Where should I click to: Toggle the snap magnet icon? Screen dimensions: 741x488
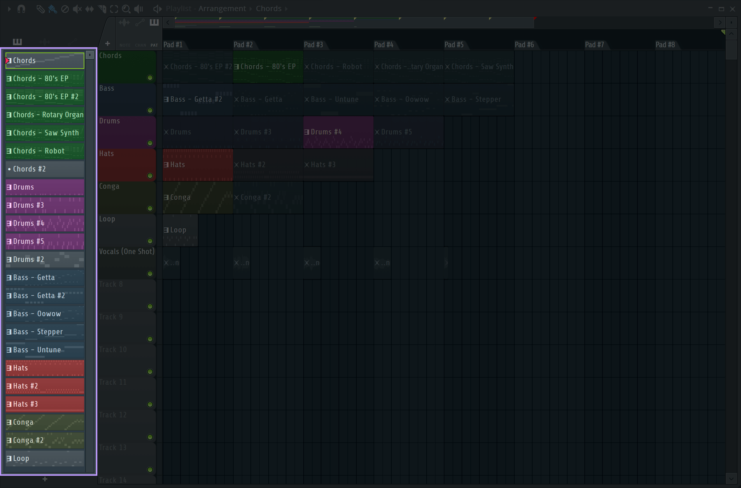tap(21, 9)
